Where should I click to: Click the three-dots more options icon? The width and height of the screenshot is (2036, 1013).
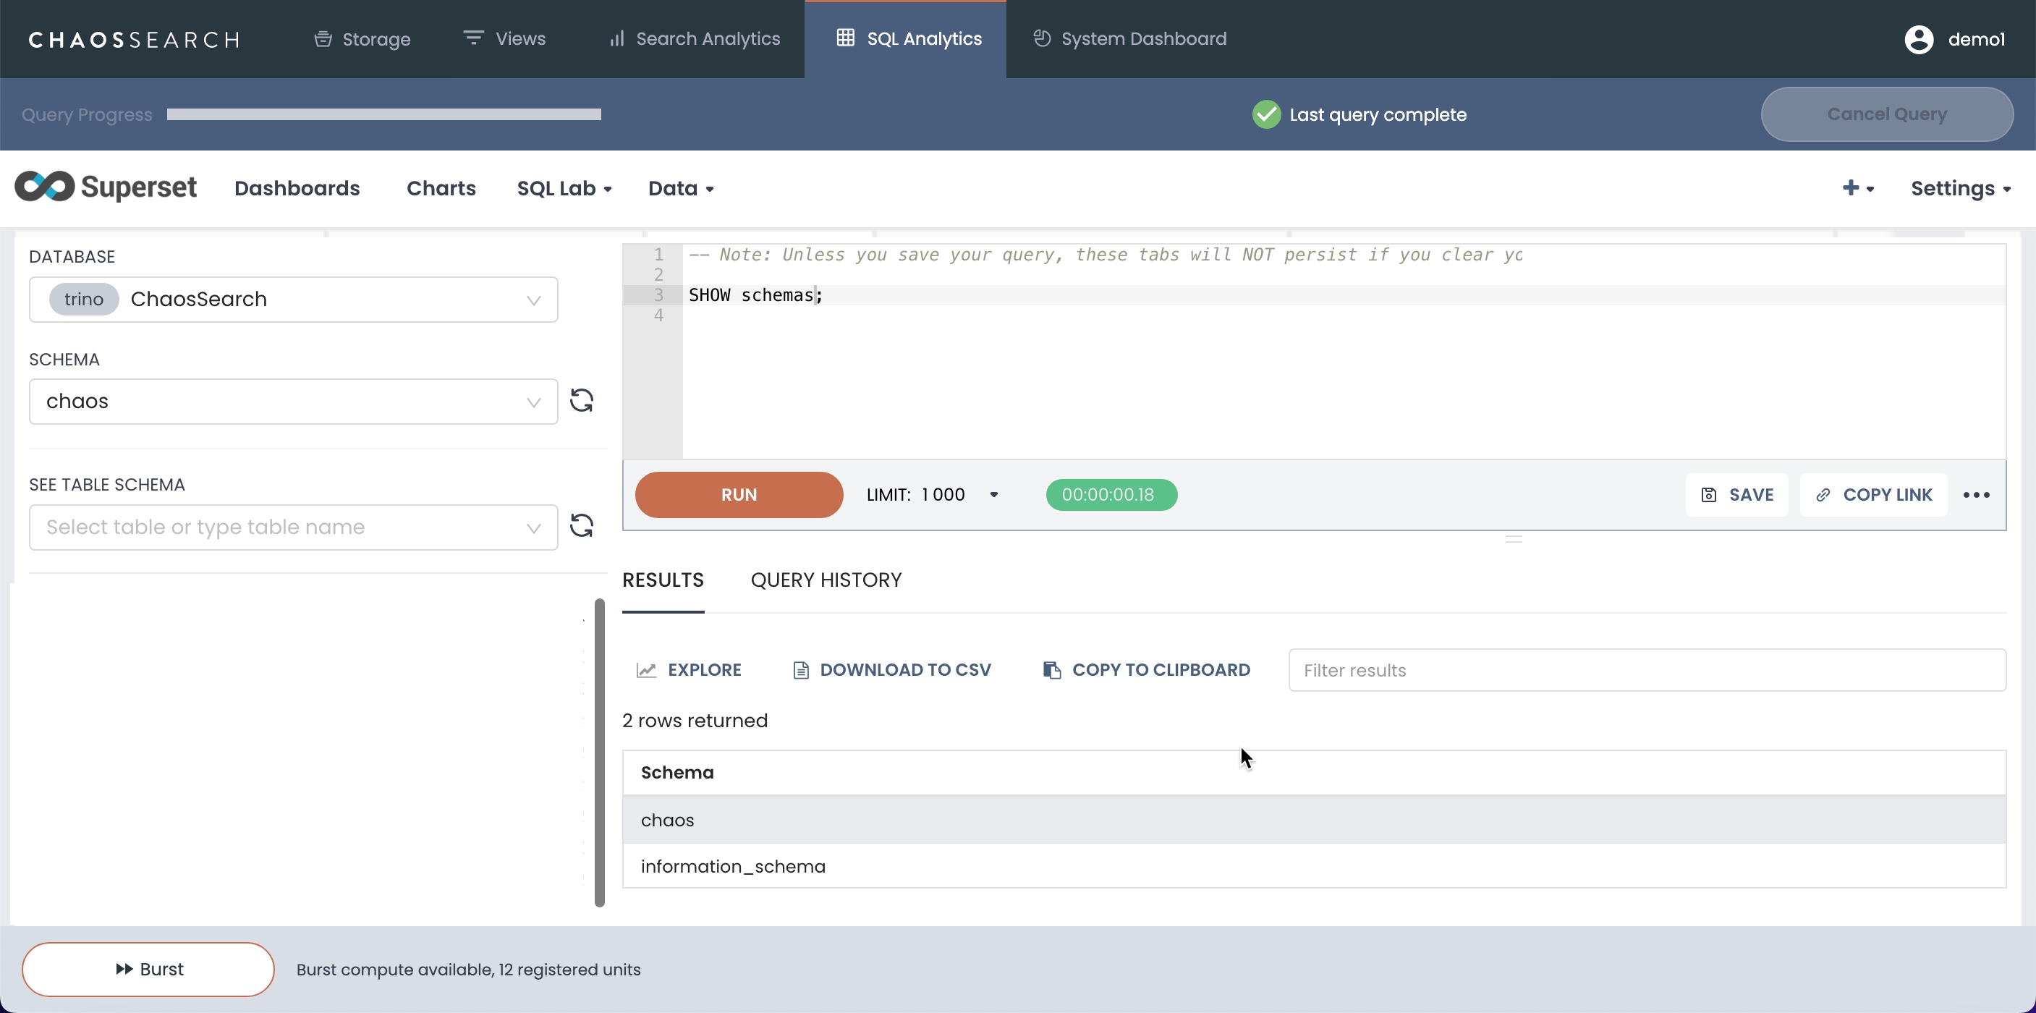coord(1976,495)
